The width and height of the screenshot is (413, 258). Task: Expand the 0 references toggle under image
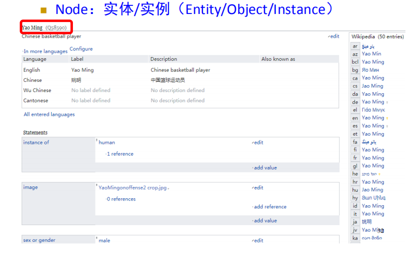121,199
